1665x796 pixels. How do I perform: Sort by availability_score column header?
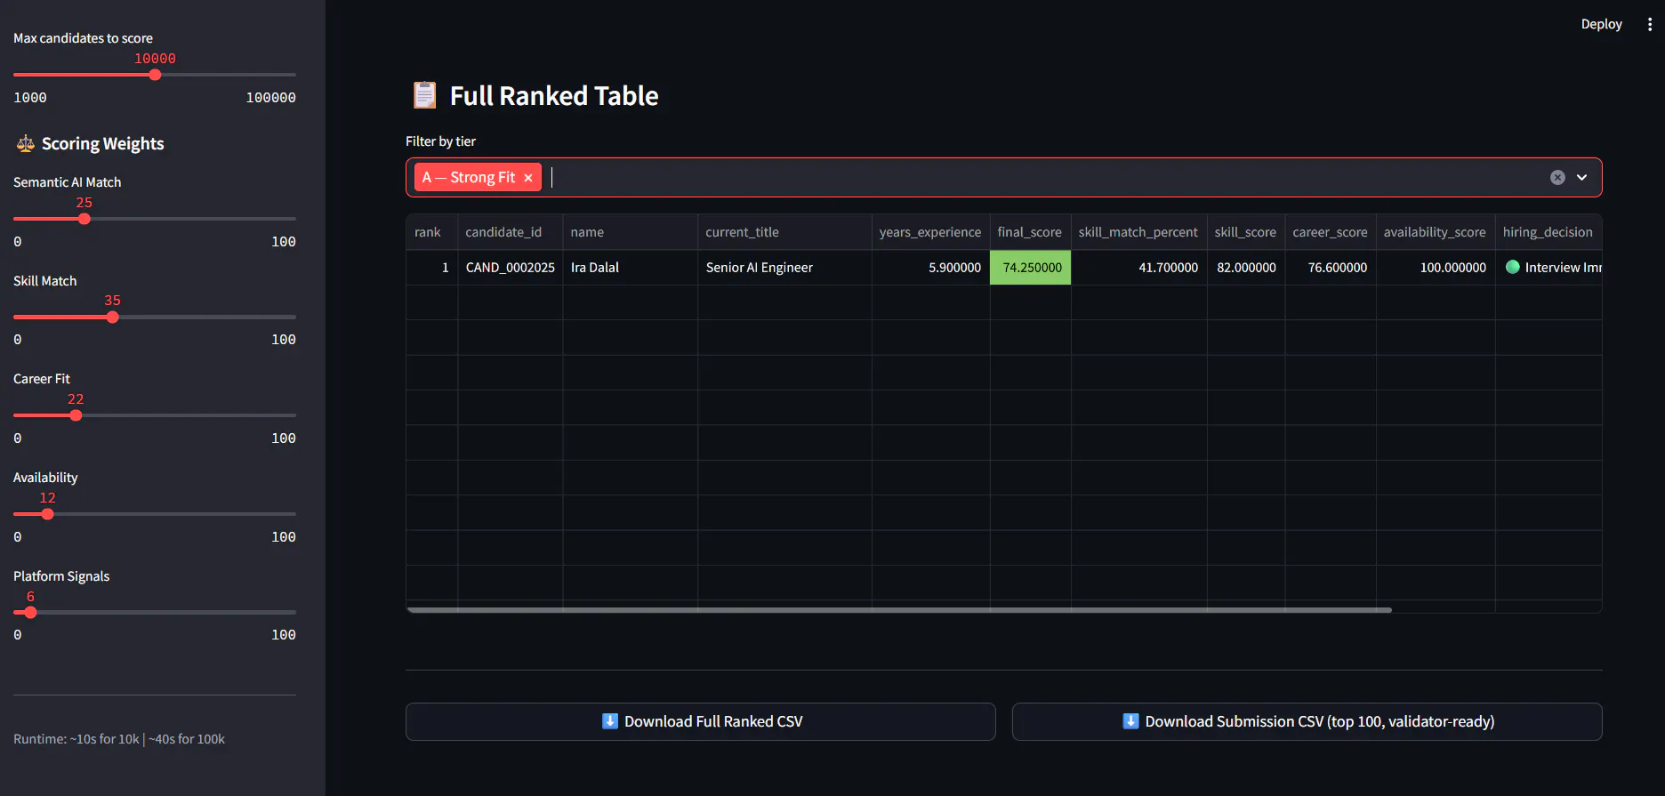point(1436,232)
